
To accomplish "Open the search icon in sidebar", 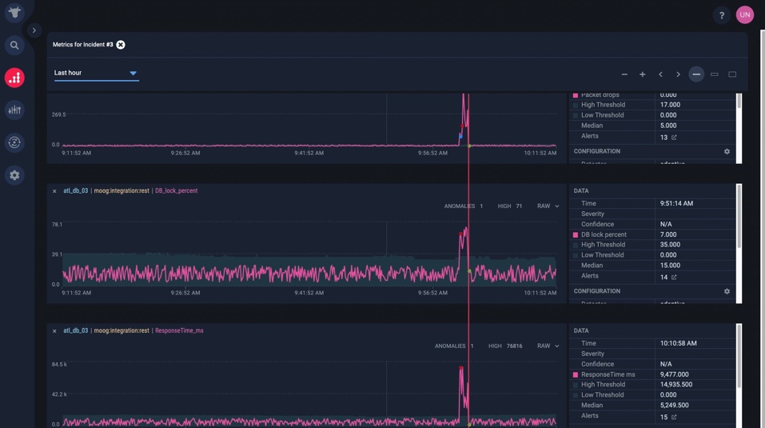I will coord(14,46).
